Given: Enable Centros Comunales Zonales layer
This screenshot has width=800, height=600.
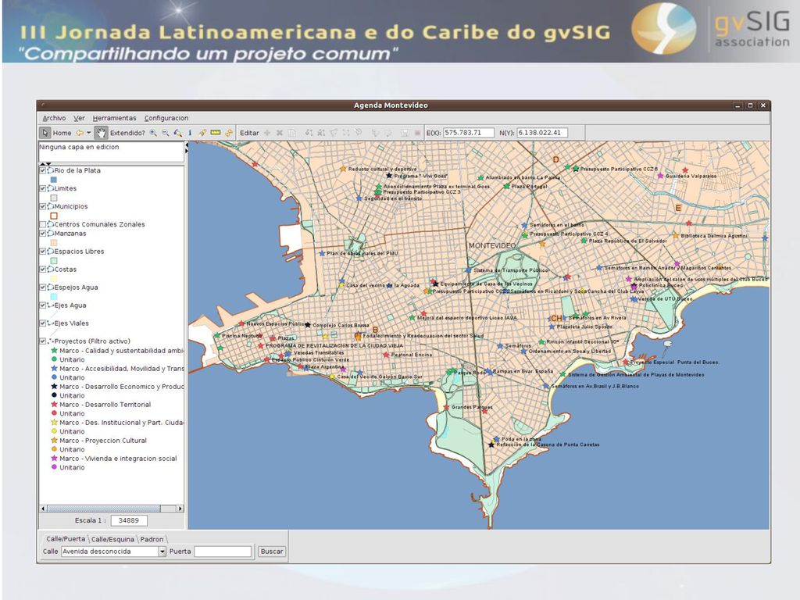Looking at the screenshot, I should [x=43, y=224].
